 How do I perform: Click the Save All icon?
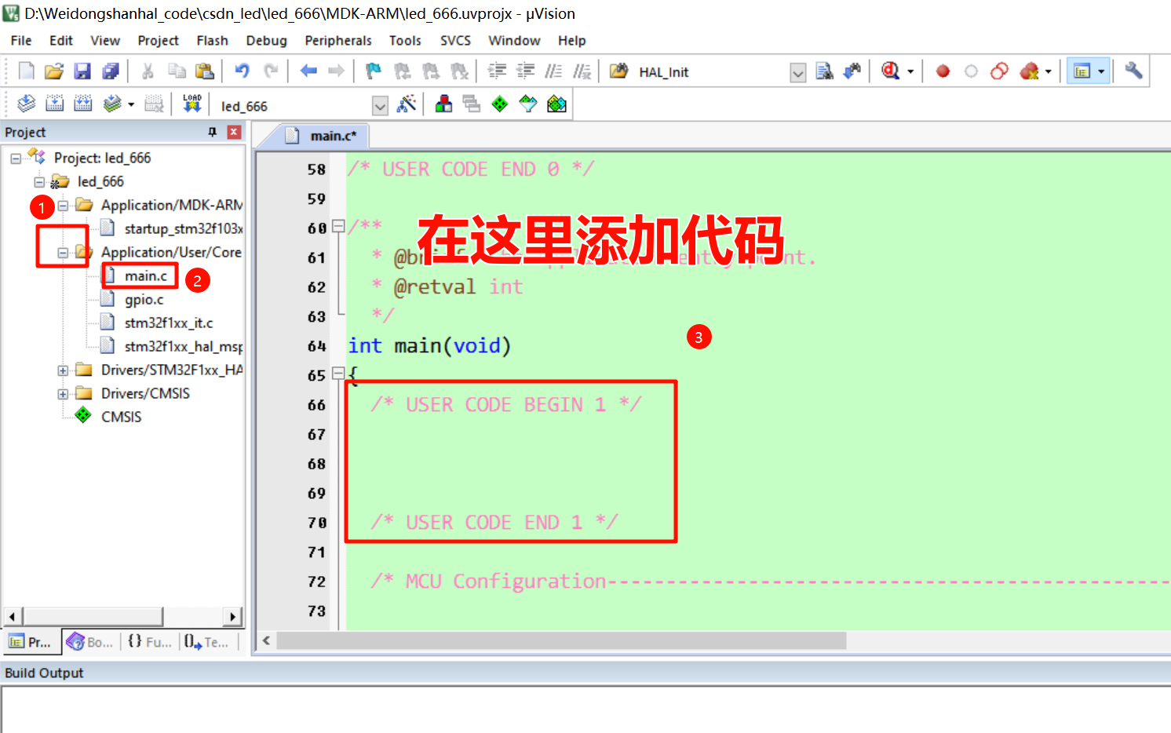click(111, 71)
